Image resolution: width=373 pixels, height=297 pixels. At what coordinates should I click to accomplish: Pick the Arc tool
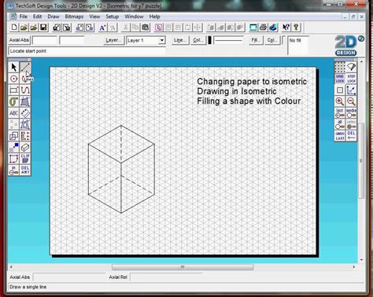tap(25, 79)
